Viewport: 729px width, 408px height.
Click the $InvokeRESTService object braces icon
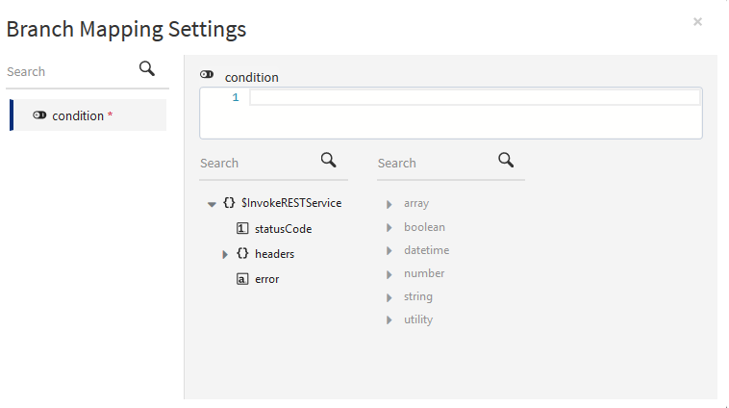tap(229, 203)
